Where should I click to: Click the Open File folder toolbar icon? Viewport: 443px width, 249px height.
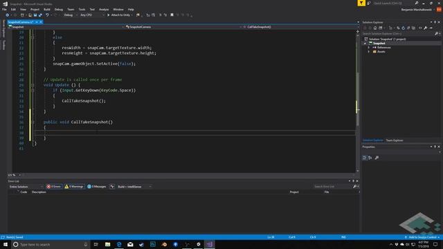pyautogui.click(x=30, y=15)
